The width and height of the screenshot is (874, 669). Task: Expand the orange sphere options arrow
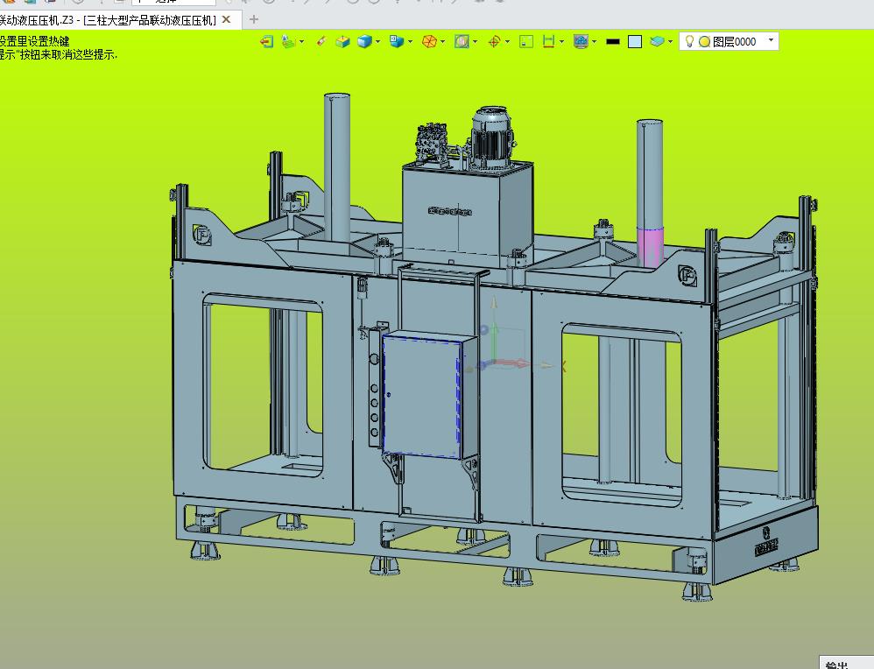442,41
